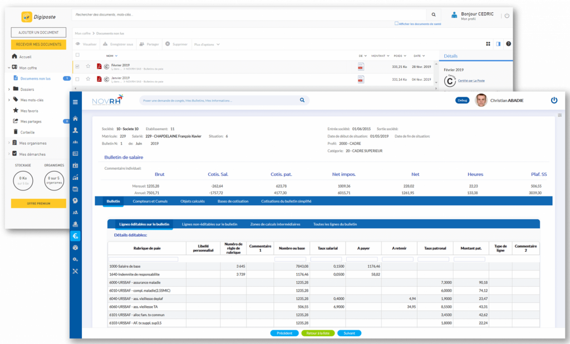The image size is (570, 344).
Task: Check the Janvier 2019 document checkbox
Action: (x=77, y=80)
